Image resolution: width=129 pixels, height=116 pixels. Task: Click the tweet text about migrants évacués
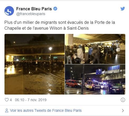(x=60, y=25)
